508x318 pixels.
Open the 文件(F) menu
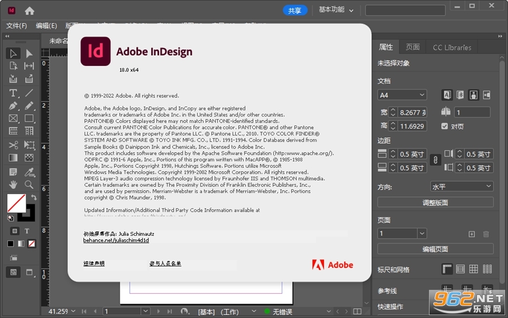coord(16,25)
